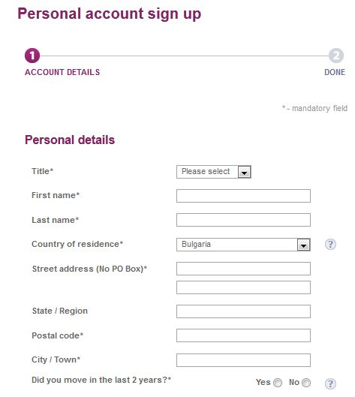Click the step 2 Done circle

pyautogui.click(x=336, y=56)
